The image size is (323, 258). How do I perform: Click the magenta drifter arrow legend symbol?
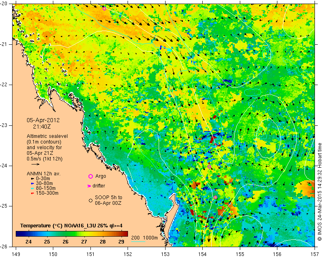(x=89, y=186)
